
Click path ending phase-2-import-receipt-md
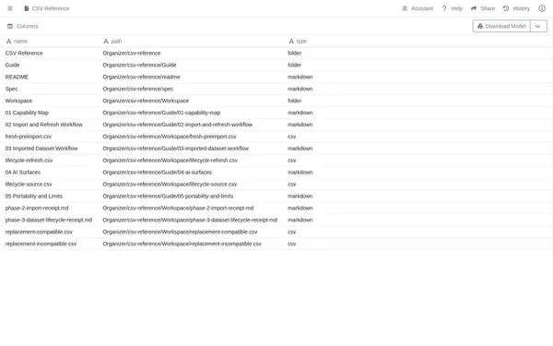tap(178, 208)
